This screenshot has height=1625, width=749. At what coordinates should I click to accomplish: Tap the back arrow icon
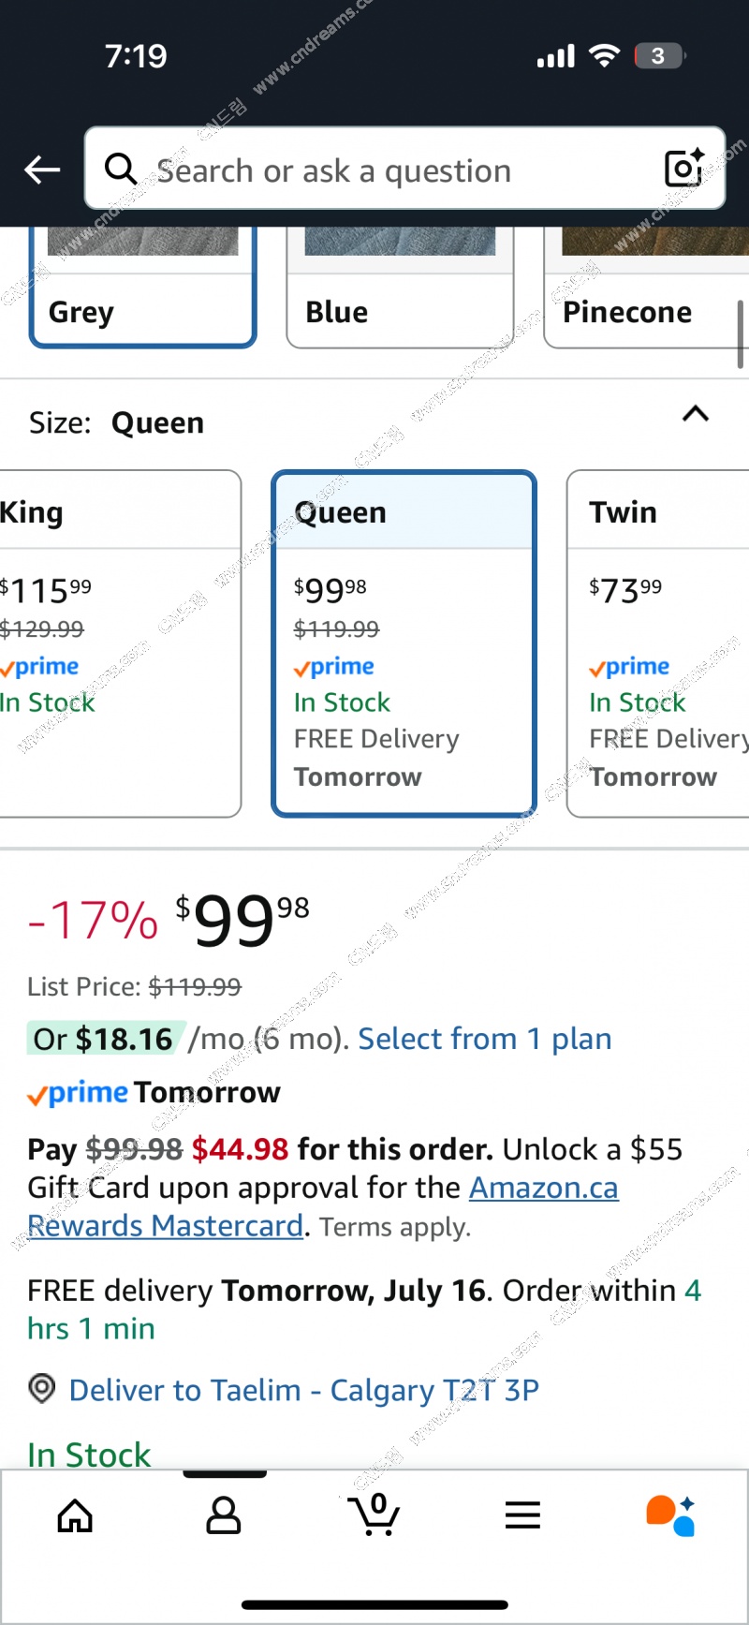42,170
